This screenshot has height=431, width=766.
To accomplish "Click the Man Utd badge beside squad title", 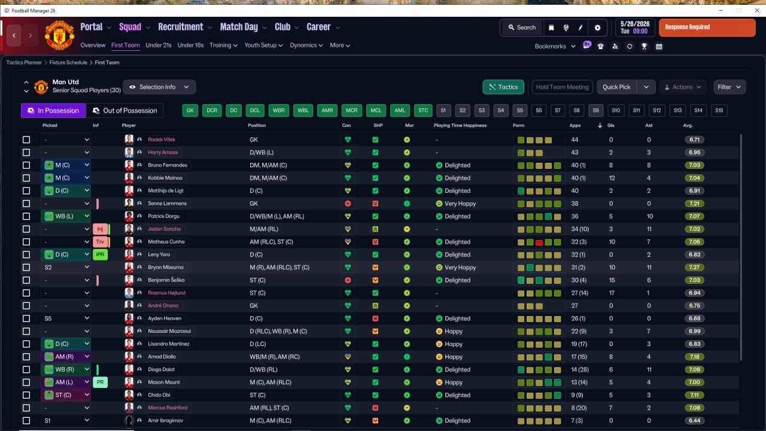I will point(41,87).
